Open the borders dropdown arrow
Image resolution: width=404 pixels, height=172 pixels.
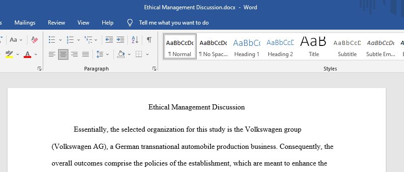point(147,54)
